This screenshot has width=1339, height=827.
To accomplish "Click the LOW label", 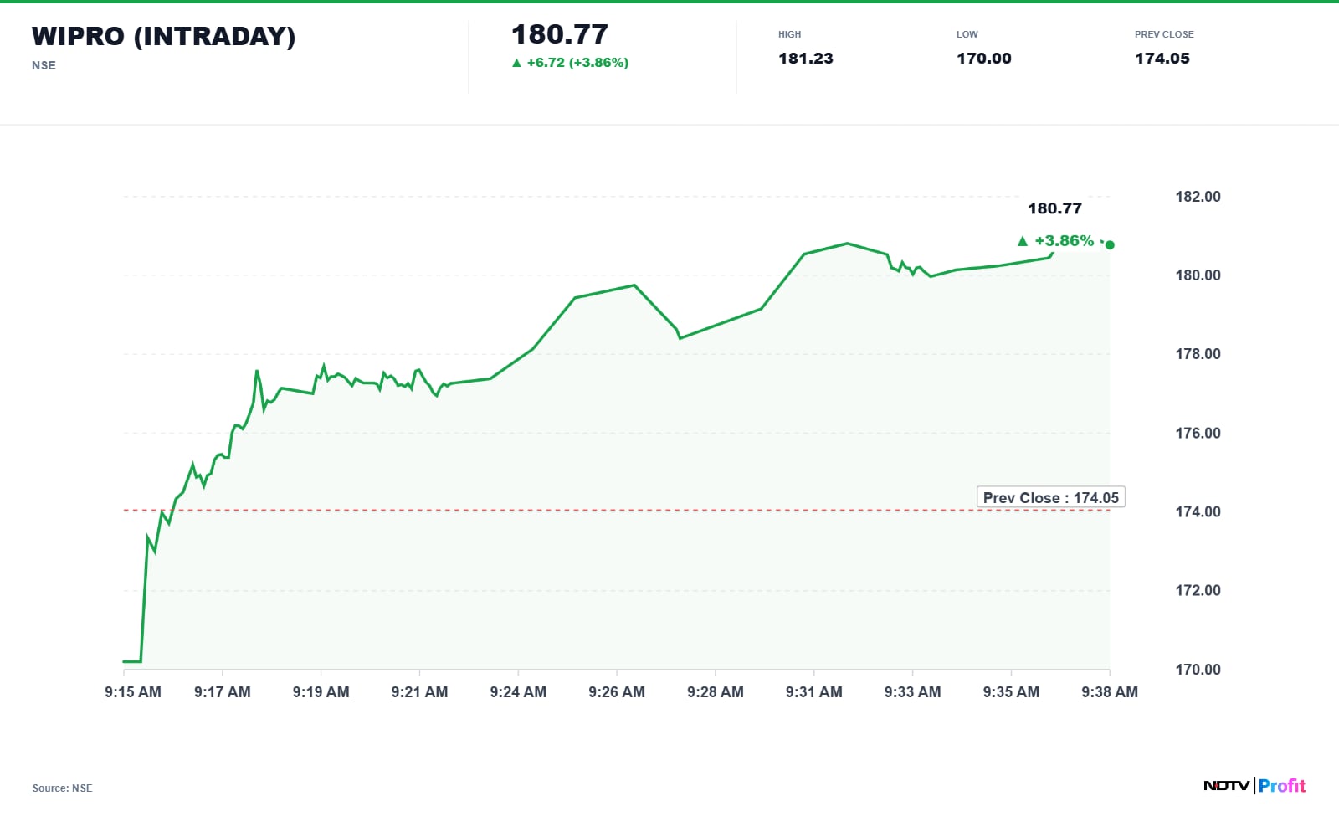I will pyautogui.click(x=967, y=34).
